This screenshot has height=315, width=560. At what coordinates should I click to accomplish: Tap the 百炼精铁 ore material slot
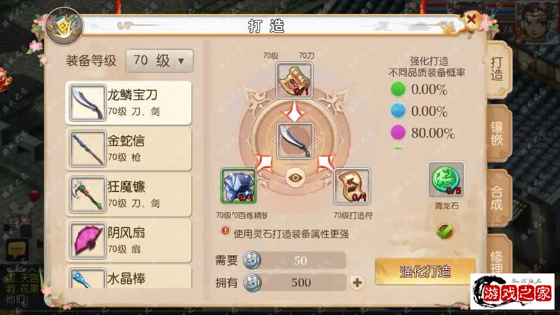[x=238, y=186]
